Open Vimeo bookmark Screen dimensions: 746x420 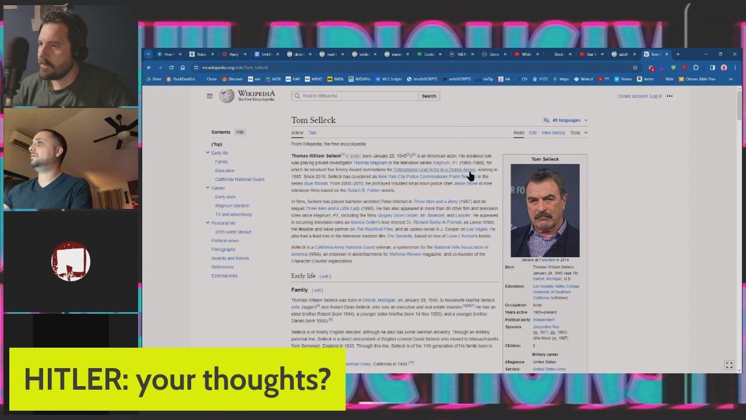(x=623, y=79)
